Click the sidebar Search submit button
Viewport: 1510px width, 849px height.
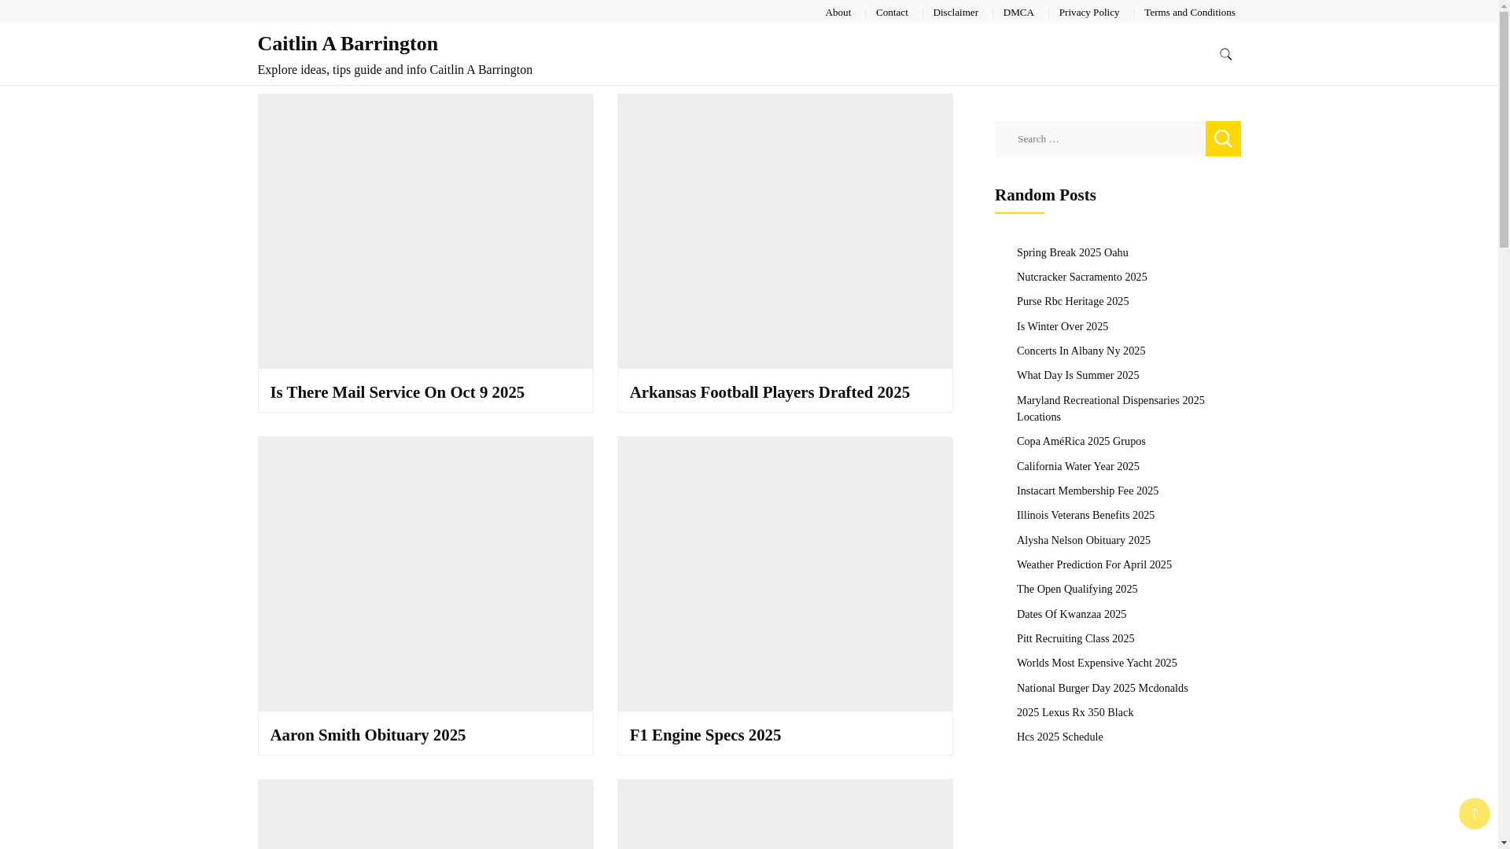click(1223, 138)
